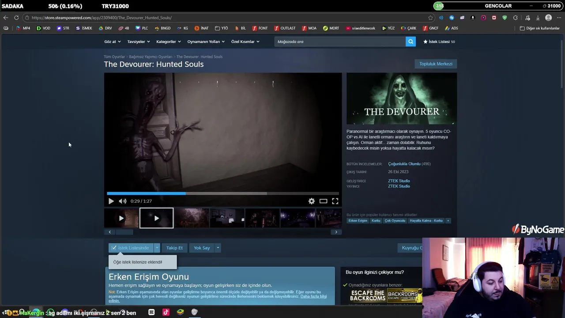Open the Çoğunlukla Olumlu reviews link

404,164
